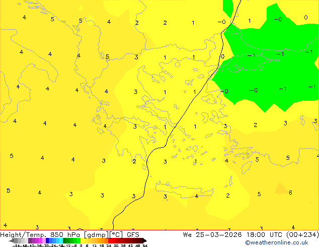Select the date '25-03-2026'

(219, 235)
